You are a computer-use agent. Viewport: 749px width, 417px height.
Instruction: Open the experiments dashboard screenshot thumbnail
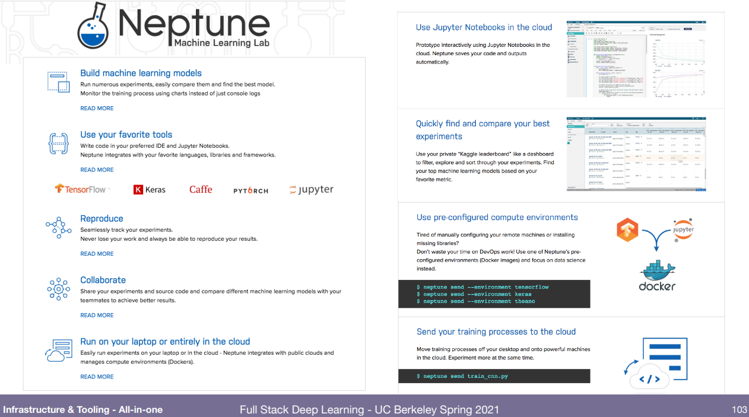coord(637,154)
